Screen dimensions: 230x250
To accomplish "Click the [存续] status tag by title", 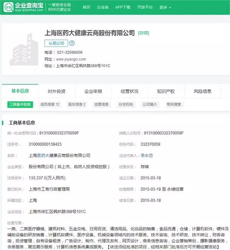I will pyautogui.click(x=143, y=33).
